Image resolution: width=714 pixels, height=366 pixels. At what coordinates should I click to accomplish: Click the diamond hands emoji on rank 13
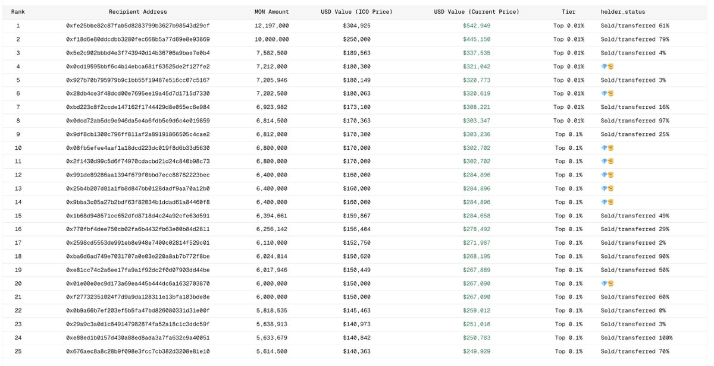[x=605, y=188]
